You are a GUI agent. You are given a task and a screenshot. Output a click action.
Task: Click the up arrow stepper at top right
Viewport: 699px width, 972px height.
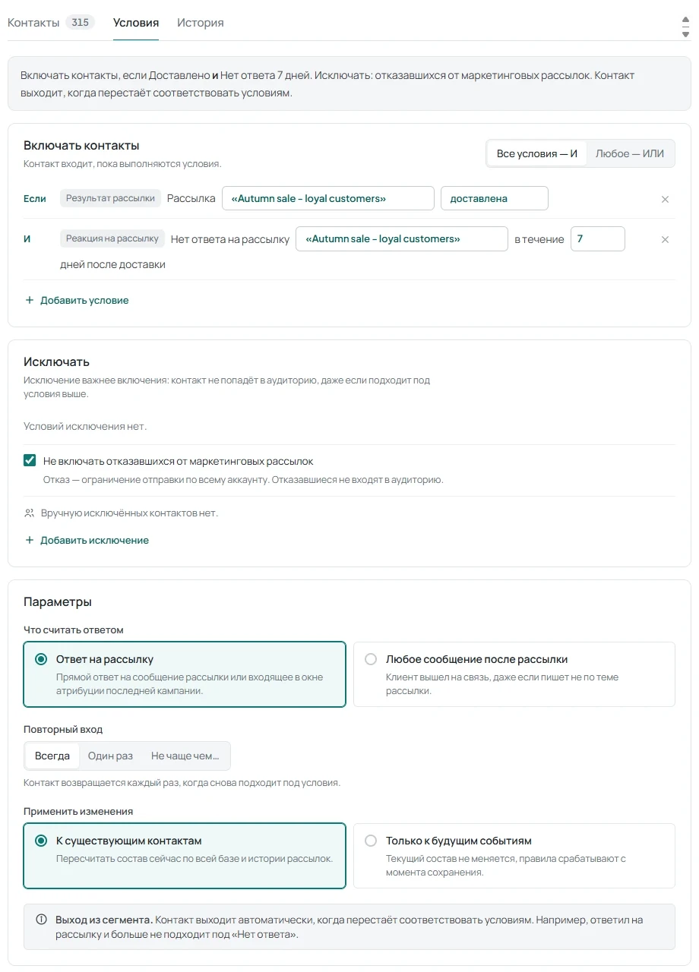point(685,21)
